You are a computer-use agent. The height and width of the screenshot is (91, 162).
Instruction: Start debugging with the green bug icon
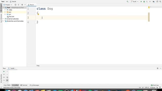click(144, 2)
